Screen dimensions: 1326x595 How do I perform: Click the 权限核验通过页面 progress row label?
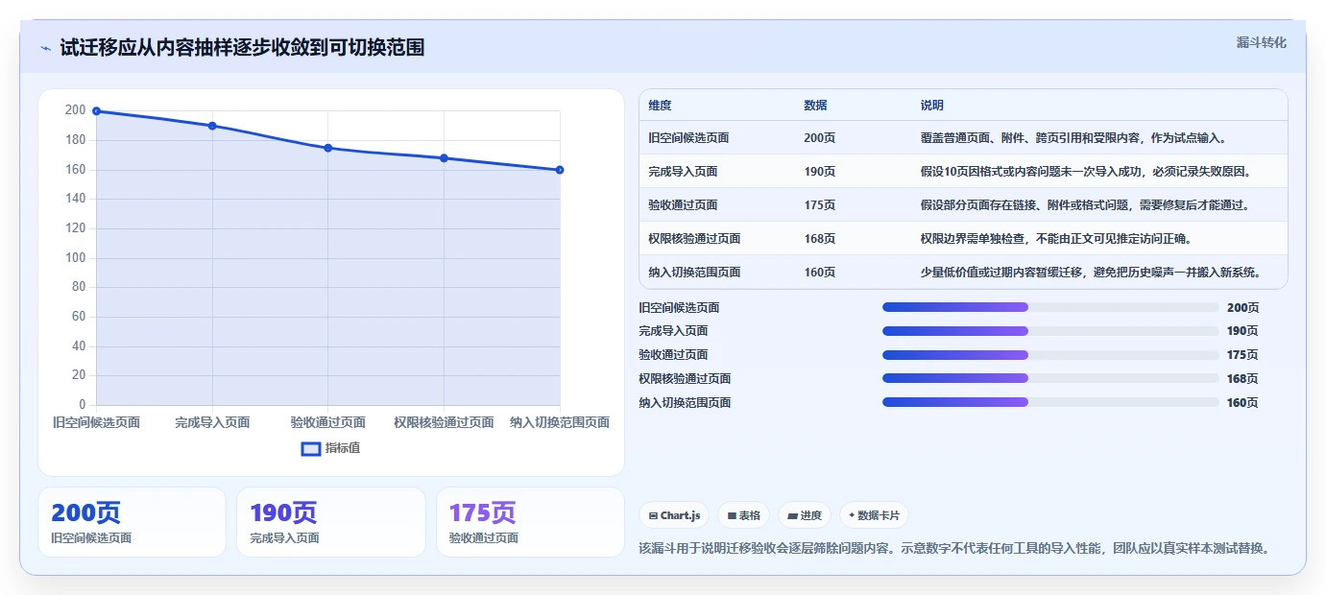(x=685, y=379)
